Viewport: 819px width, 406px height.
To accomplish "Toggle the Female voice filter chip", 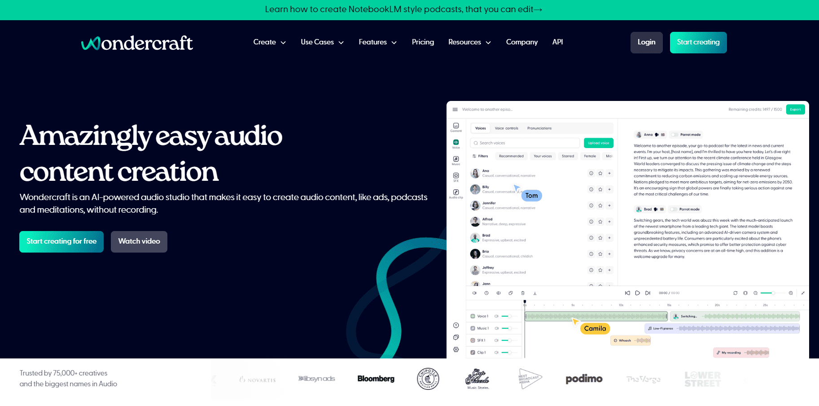I will coord(590,156).
